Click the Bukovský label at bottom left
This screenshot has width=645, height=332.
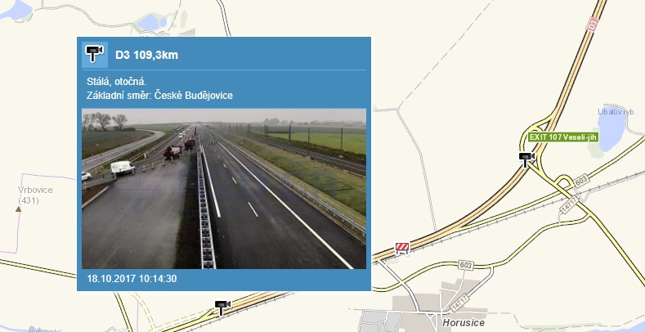point(44,329)
